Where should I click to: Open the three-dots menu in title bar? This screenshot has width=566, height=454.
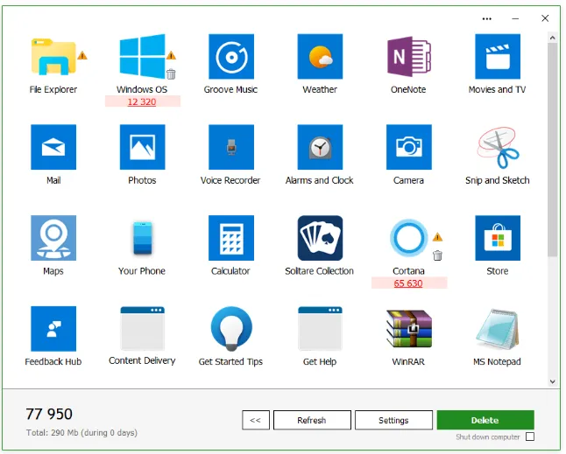(x=486, y=18)
